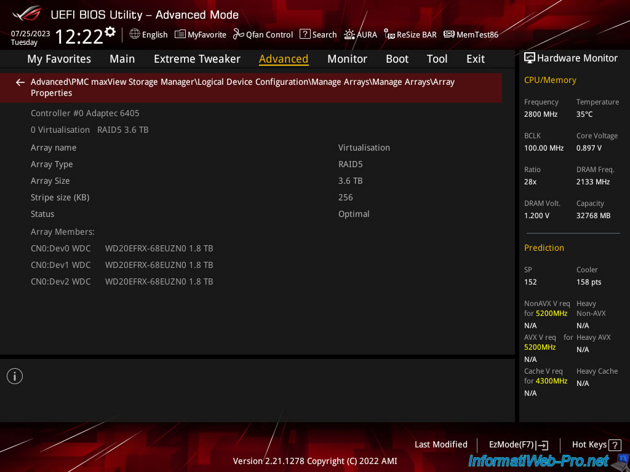
Task: Click the Hardware Monitor screen icon
Action: pyautogui.click(x=530, y=58)
